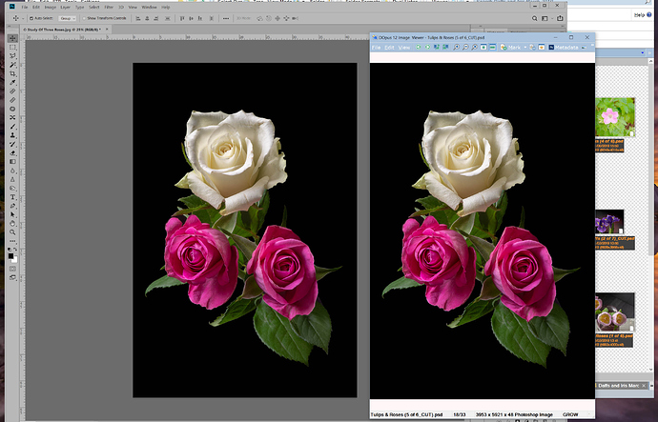658x422 pixels.
Task: Select the Horizontal Type tool
Action: (12, 196)
